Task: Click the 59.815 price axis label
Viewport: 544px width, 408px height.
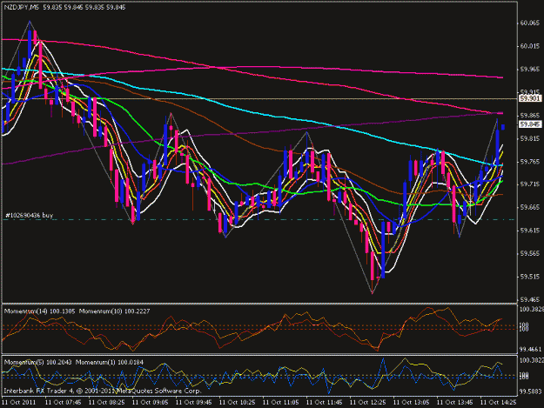Action: [530, 138]
